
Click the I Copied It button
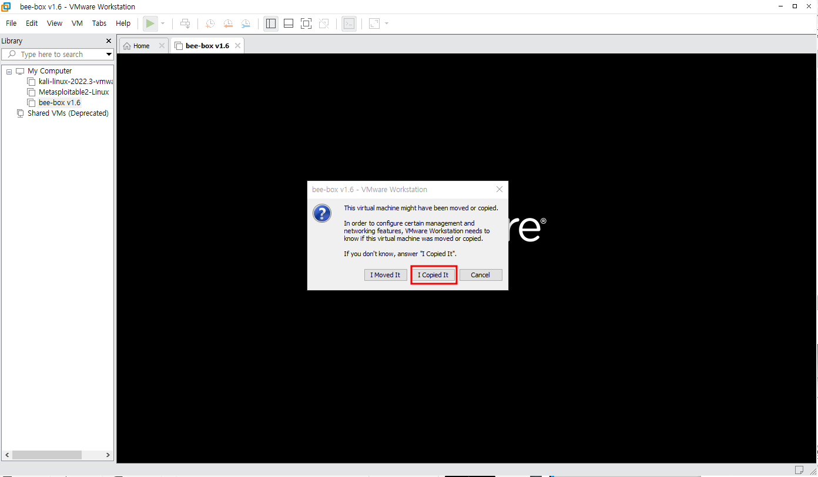coord(433,275)
